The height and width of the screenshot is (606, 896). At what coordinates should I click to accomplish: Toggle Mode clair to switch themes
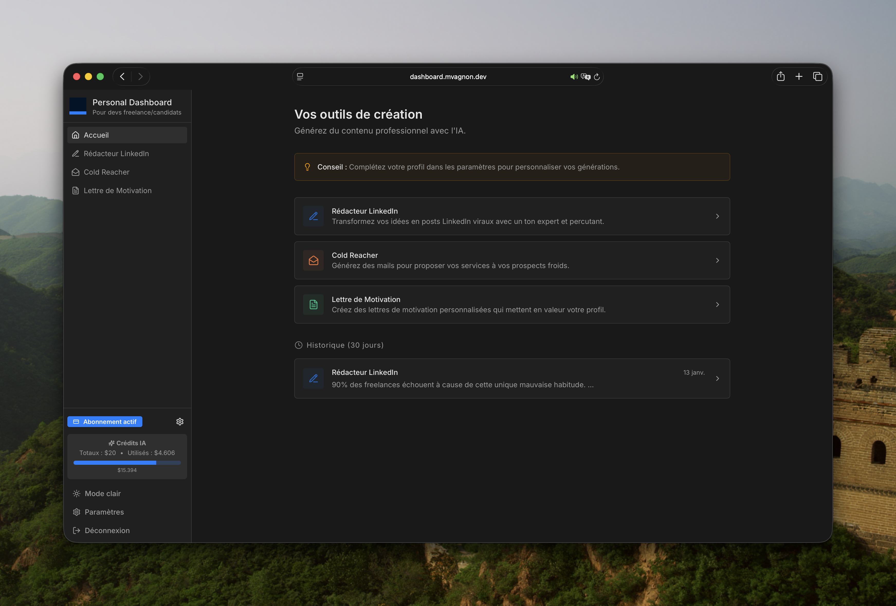tap(102, 493)
